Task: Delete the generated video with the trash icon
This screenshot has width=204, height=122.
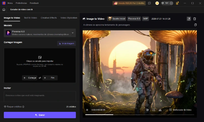Action: (195, 19)
